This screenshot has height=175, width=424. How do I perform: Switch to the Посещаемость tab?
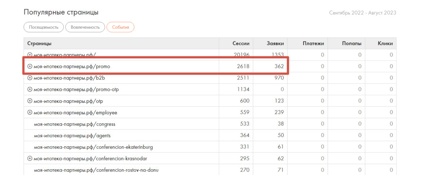[x=44, y=27]
